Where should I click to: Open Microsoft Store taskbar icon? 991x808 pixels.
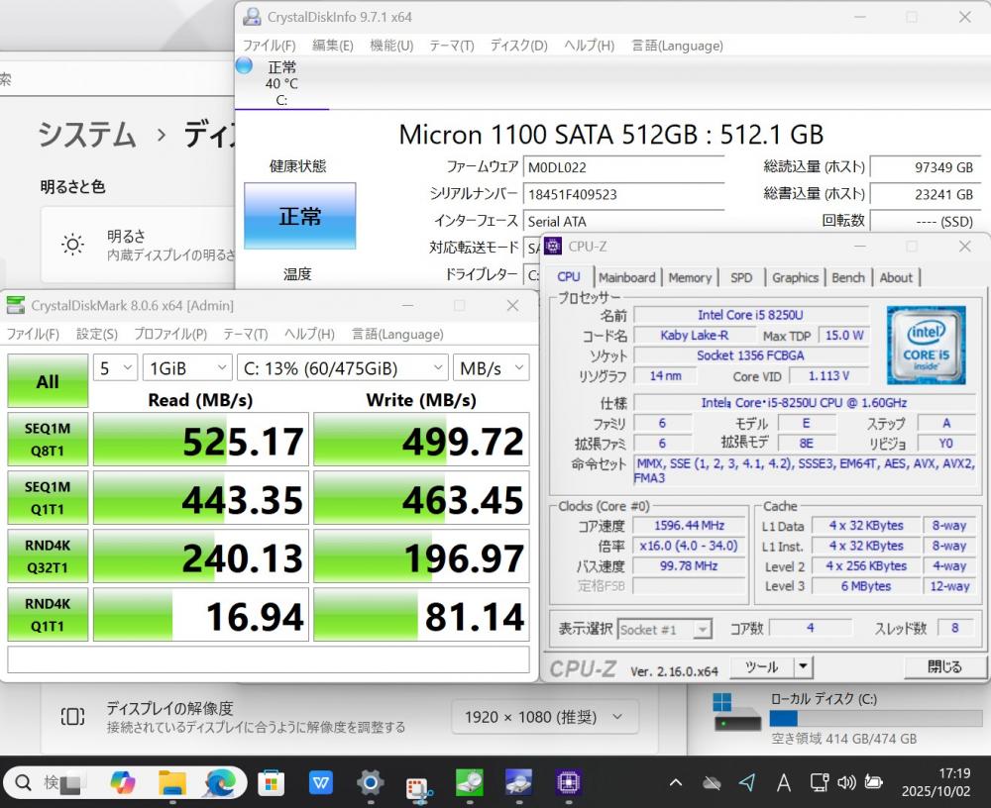point(271,783)
